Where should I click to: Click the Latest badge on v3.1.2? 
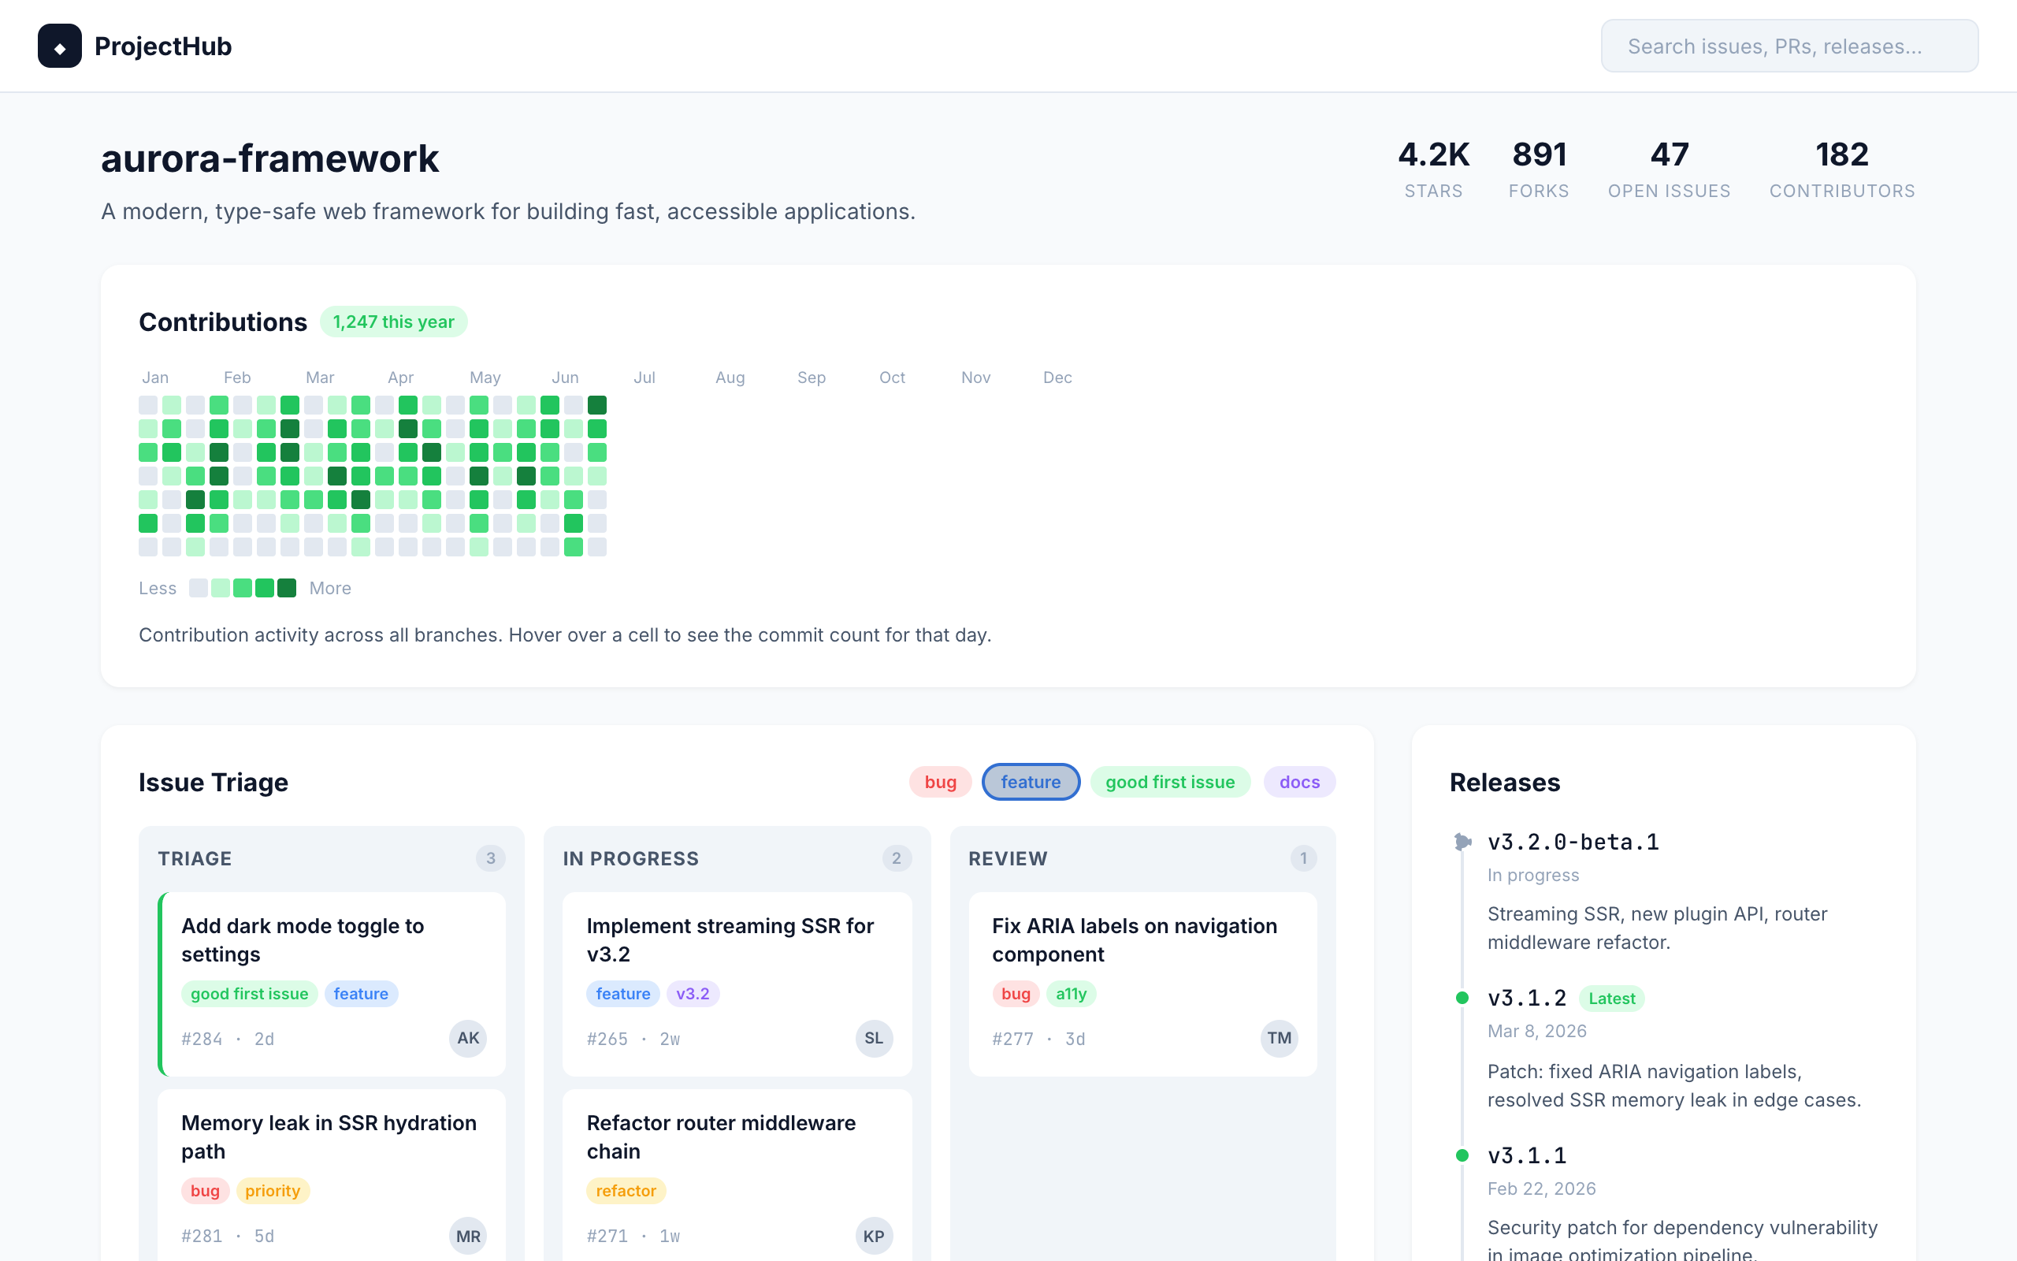[x=1610, y=998]
